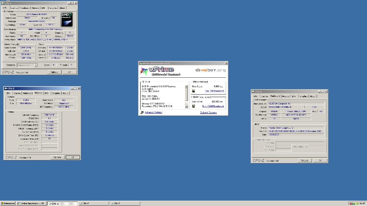Click the Command Rate value '1T'
The image size is (367, 206).
[x=50, y=139]
